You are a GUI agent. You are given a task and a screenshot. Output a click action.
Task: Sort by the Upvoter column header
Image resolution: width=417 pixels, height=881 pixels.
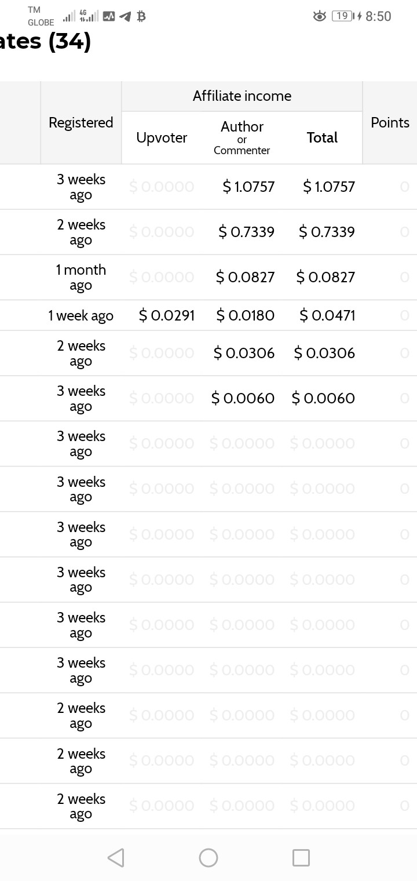162,137
